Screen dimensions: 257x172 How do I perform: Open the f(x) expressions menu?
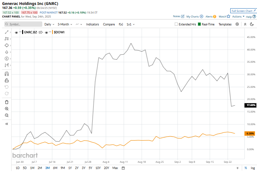click(x=121, y=24)
